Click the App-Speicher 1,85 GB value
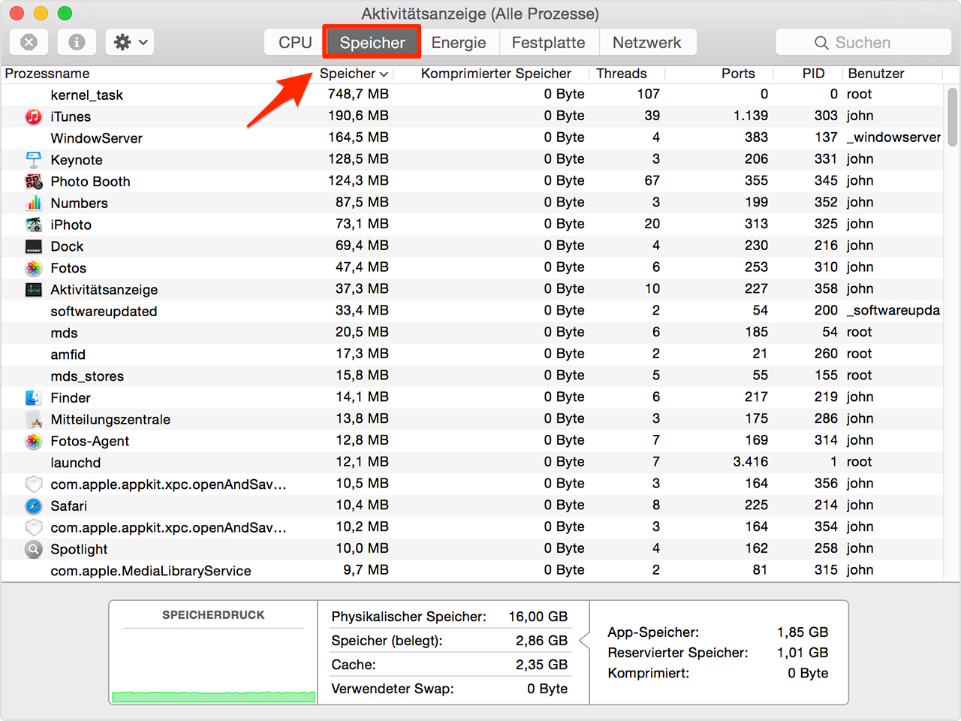This screenshot has width=961, height=721. 803,632
